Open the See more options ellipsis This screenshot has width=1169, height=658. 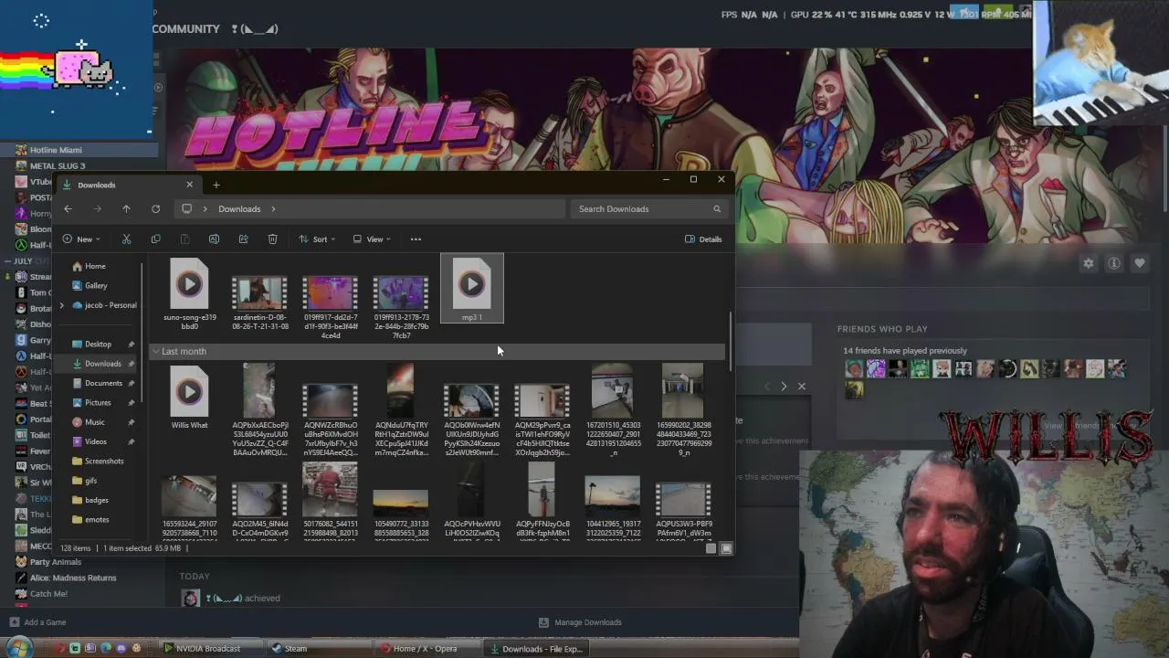(416, 239)
